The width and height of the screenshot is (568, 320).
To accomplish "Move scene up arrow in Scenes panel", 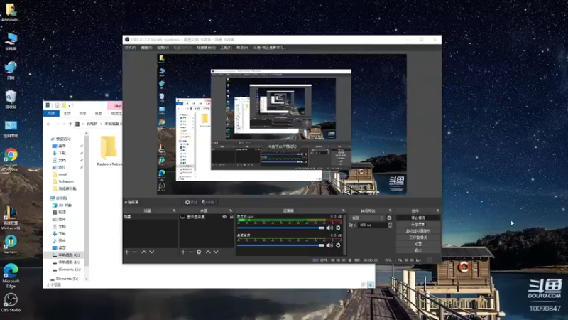I will [x=144, y=252].
